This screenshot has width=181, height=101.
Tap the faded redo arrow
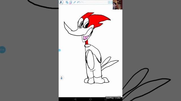(x=82, y=2)
